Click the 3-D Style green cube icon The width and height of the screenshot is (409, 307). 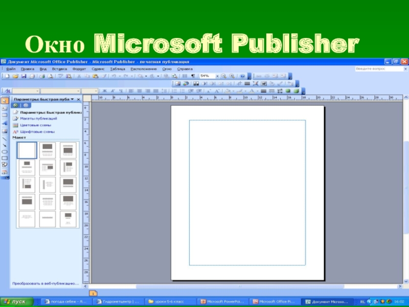[297, 91]
